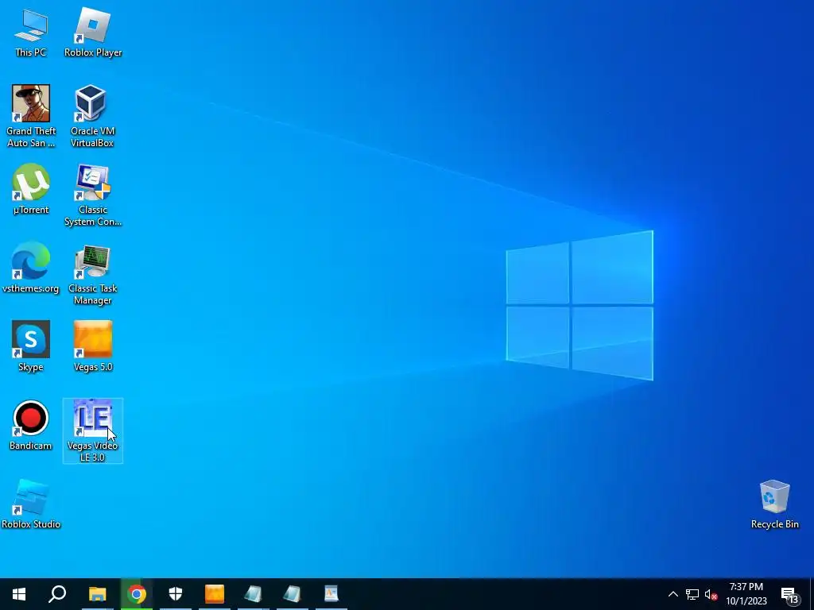
Task: Select Grand Theft Auto San Andreas shortcut
Action: tap(31, 116)
